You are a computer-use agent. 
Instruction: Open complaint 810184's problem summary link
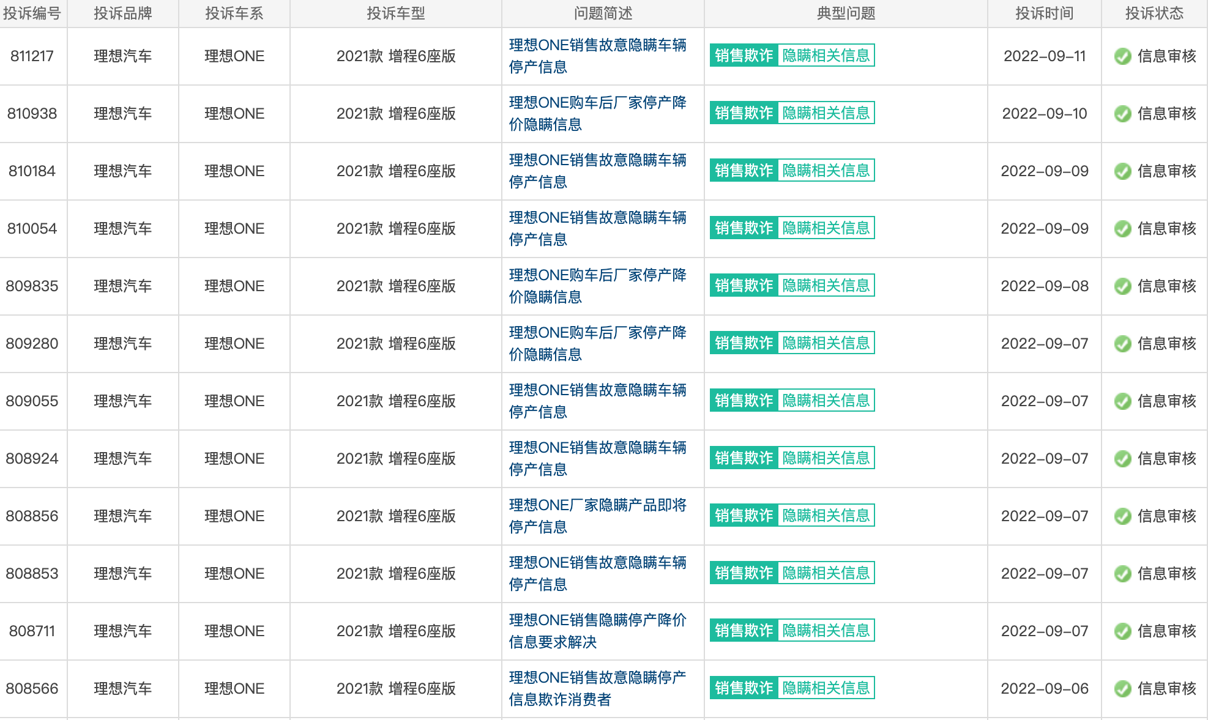tap(598, 171)
